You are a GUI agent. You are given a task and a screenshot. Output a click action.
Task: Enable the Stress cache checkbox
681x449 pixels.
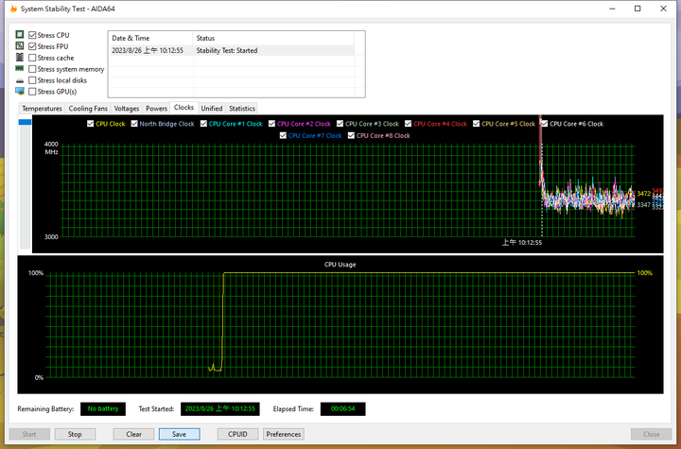(x=32, y=58)
